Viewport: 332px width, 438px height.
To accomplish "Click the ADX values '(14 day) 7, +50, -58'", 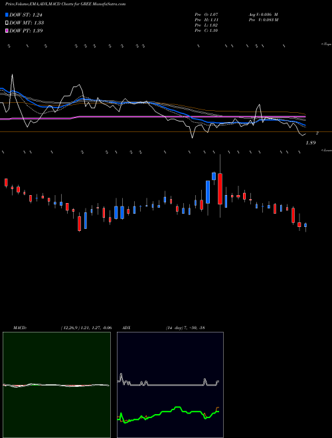I will click(x=185, y=327).
